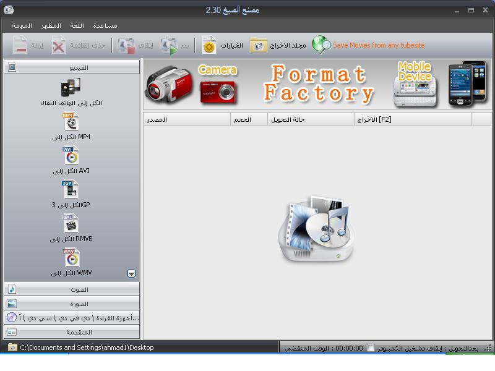Click the folder icon in the status bar
Image resolution: width=495 pixels, height=371 pixels.
tap(12, 348)
